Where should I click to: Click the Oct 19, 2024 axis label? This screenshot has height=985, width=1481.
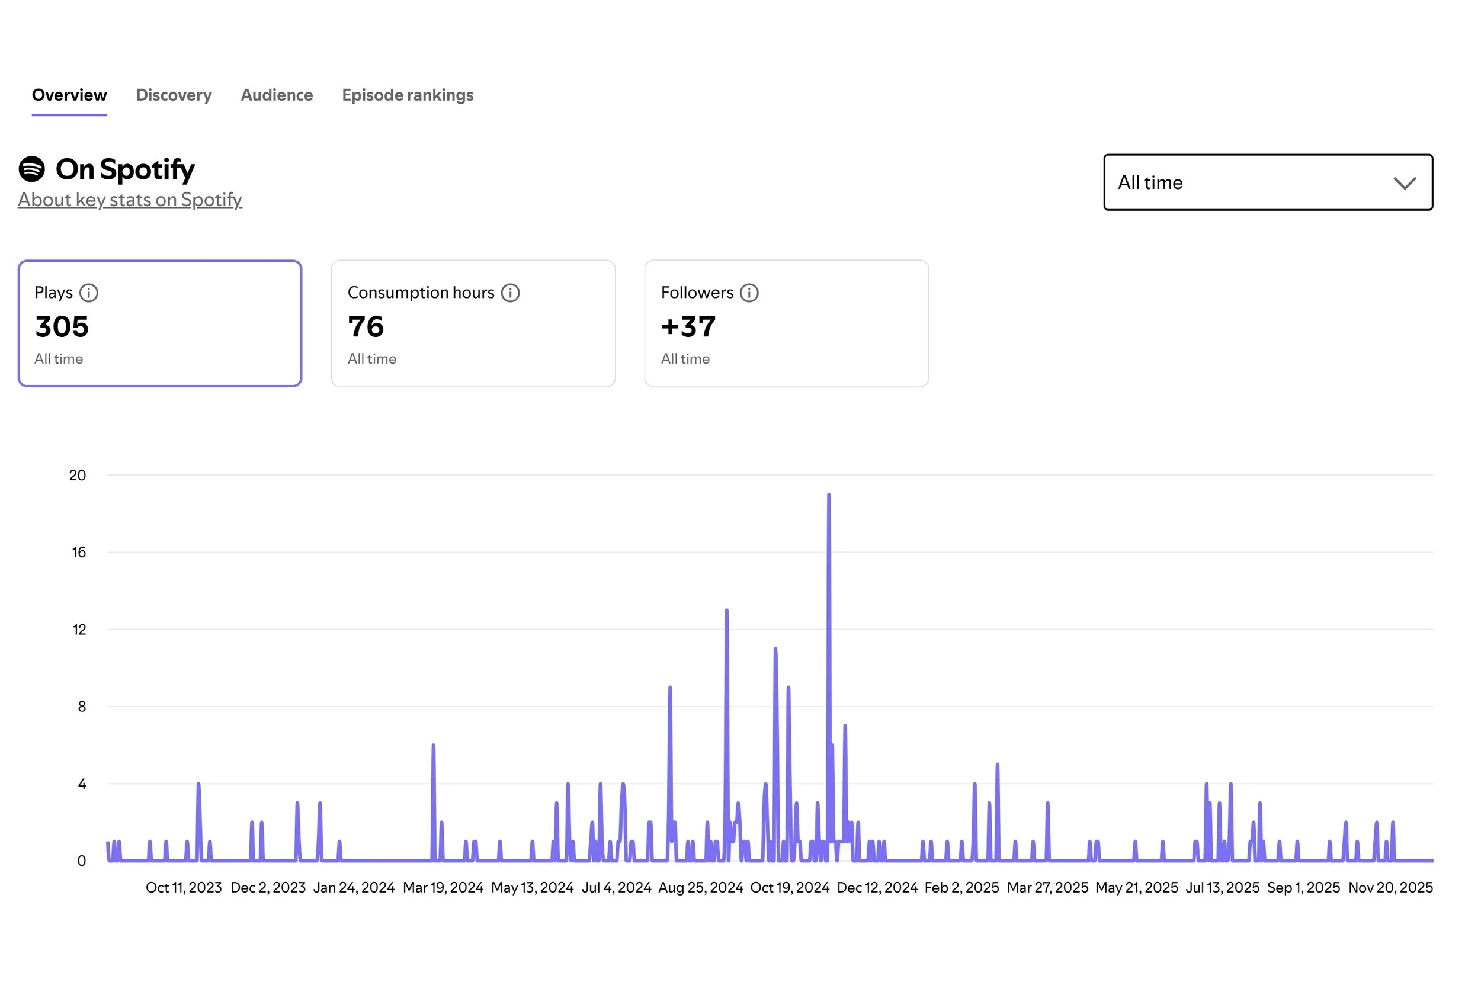point(789,888)
